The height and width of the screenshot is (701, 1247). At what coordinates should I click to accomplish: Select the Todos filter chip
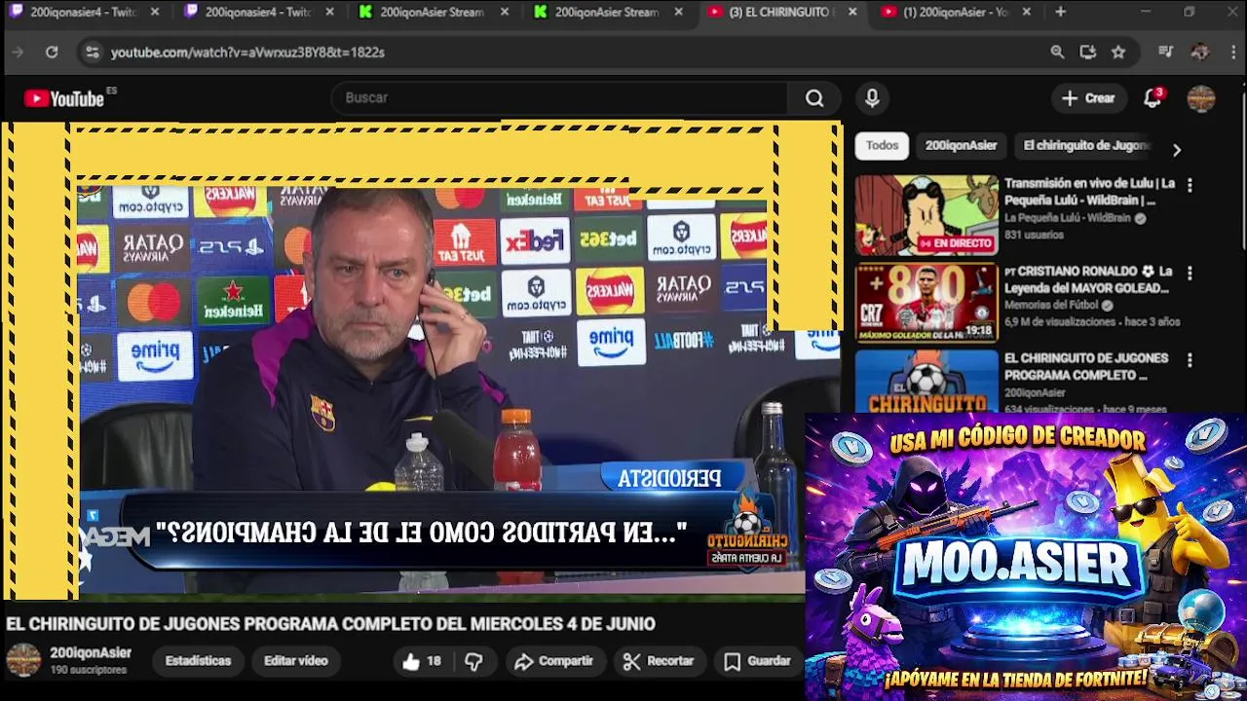882,146
